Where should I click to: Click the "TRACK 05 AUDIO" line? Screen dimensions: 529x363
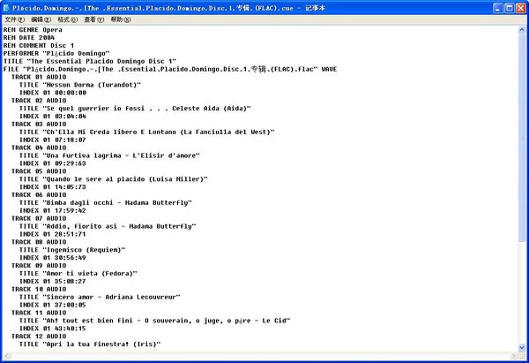pos(39,171)
